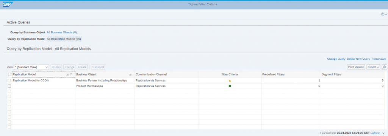Click the Create button
Image resolution: width=388 pixels, height=136 pixels.
(82, 67)
